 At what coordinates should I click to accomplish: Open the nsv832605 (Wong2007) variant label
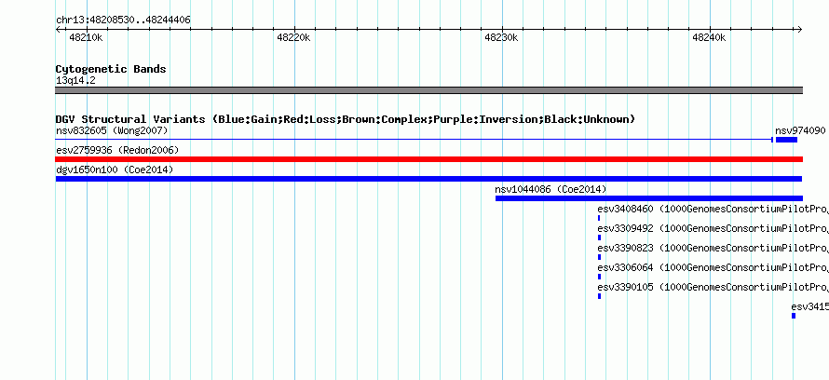112,130
